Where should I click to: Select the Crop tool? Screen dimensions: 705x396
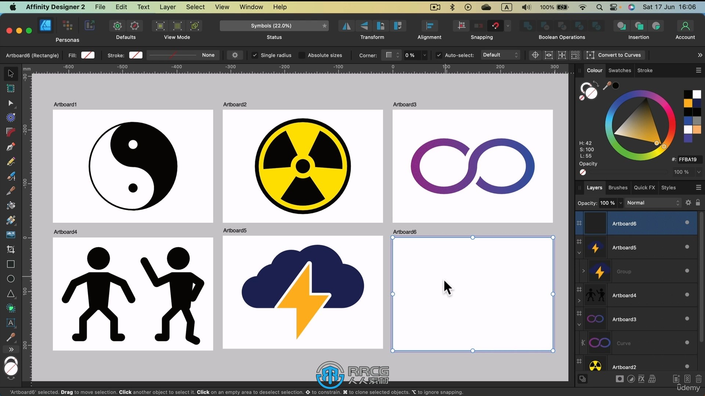pyautogui.click(x=11, y=250)
